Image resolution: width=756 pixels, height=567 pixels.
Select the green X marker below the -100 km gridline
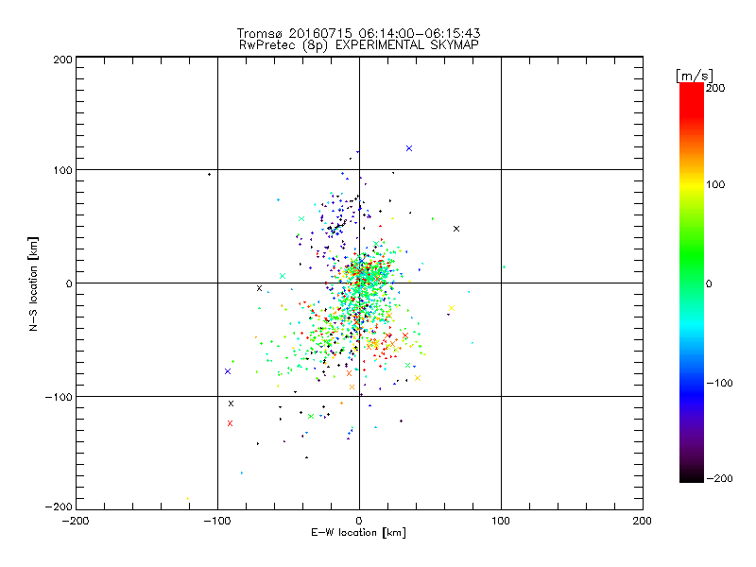click(311, 416)
